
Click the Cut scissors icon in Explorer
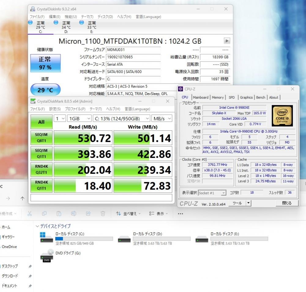pos(30,214)
